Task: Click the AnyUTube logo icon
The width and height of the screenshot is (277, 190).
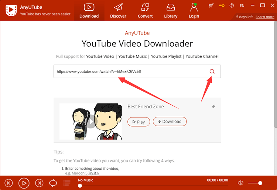Action: point(11,10)
